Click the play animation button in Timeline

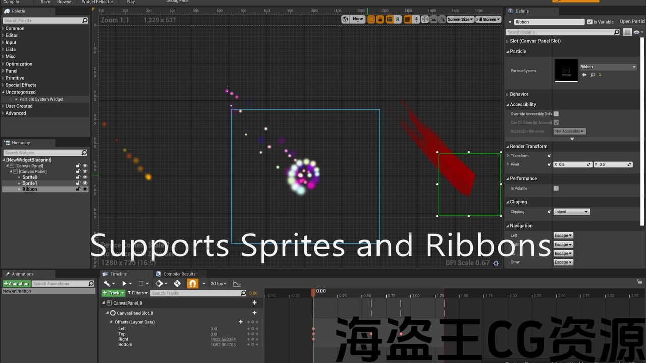[124, 284]
